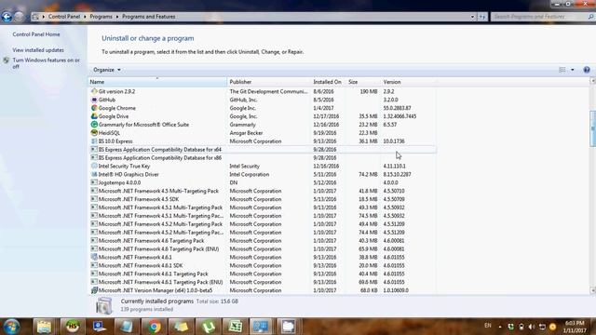Sort by the Name column header

tap(157, 82)
